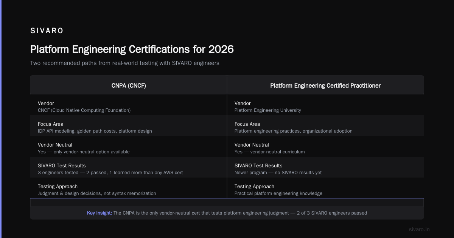Viewport: 454px width, 238px height.
Task: Click 'Yes — vendor-neutral curriculum' text
Action: coord(269,152)
